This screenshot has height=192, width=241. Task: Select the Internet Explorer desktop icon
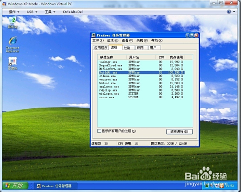point(13,44)
